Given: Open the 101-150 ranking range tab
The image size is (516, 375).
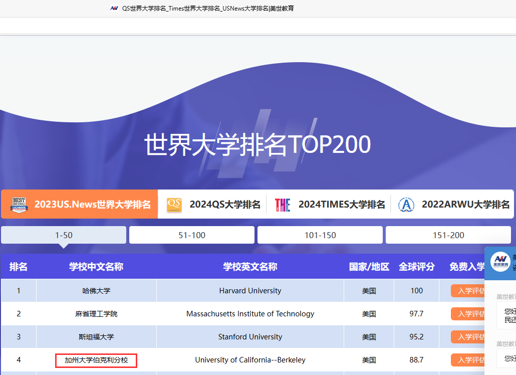Looking at the screenshot, I should (320, 235).
